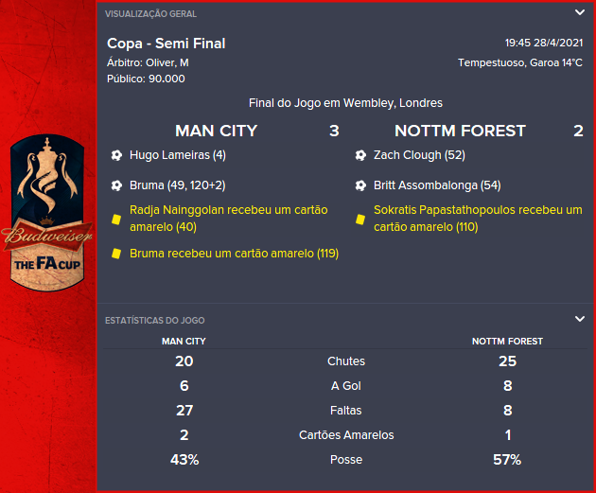The height and width of the screenshot is (493, 596).
Task: Click the goal ball icon beside Bruma
Action: point(116,185)
